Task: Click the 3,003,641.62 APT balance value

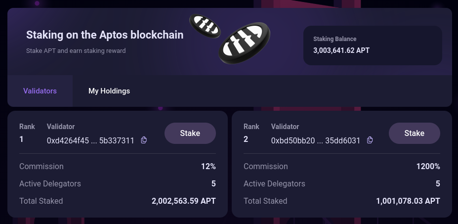Action: pyautogui.click(x=341, y=50)
